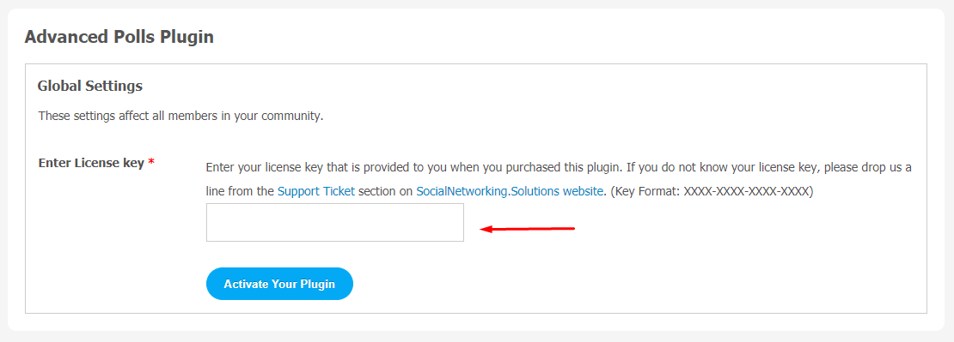Click the tail end of the red arrow
954x342 pixels.
(x=573, y=229)
